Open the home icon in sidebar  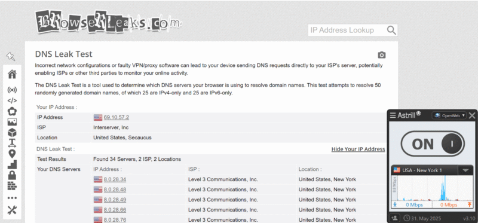(x=12, y=74)
